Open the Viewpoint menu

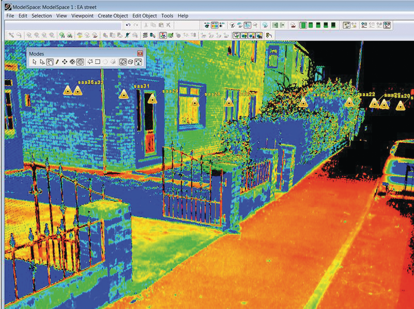[x=82, y=16]
